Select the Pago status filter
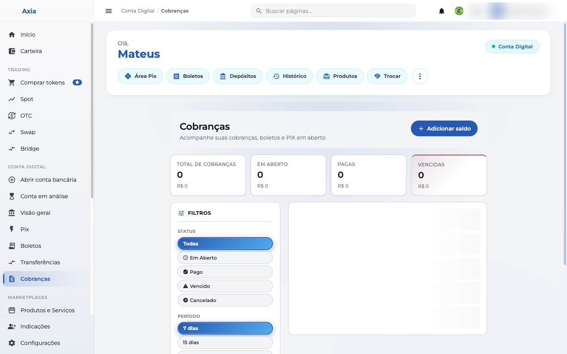Screen dimensions: 567x354 click(x=225, y=272)
